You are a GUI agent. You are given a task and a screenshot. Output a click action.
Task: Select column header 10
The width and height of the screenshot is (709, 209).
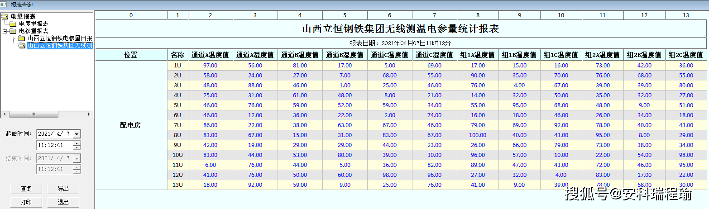point(561,15)
